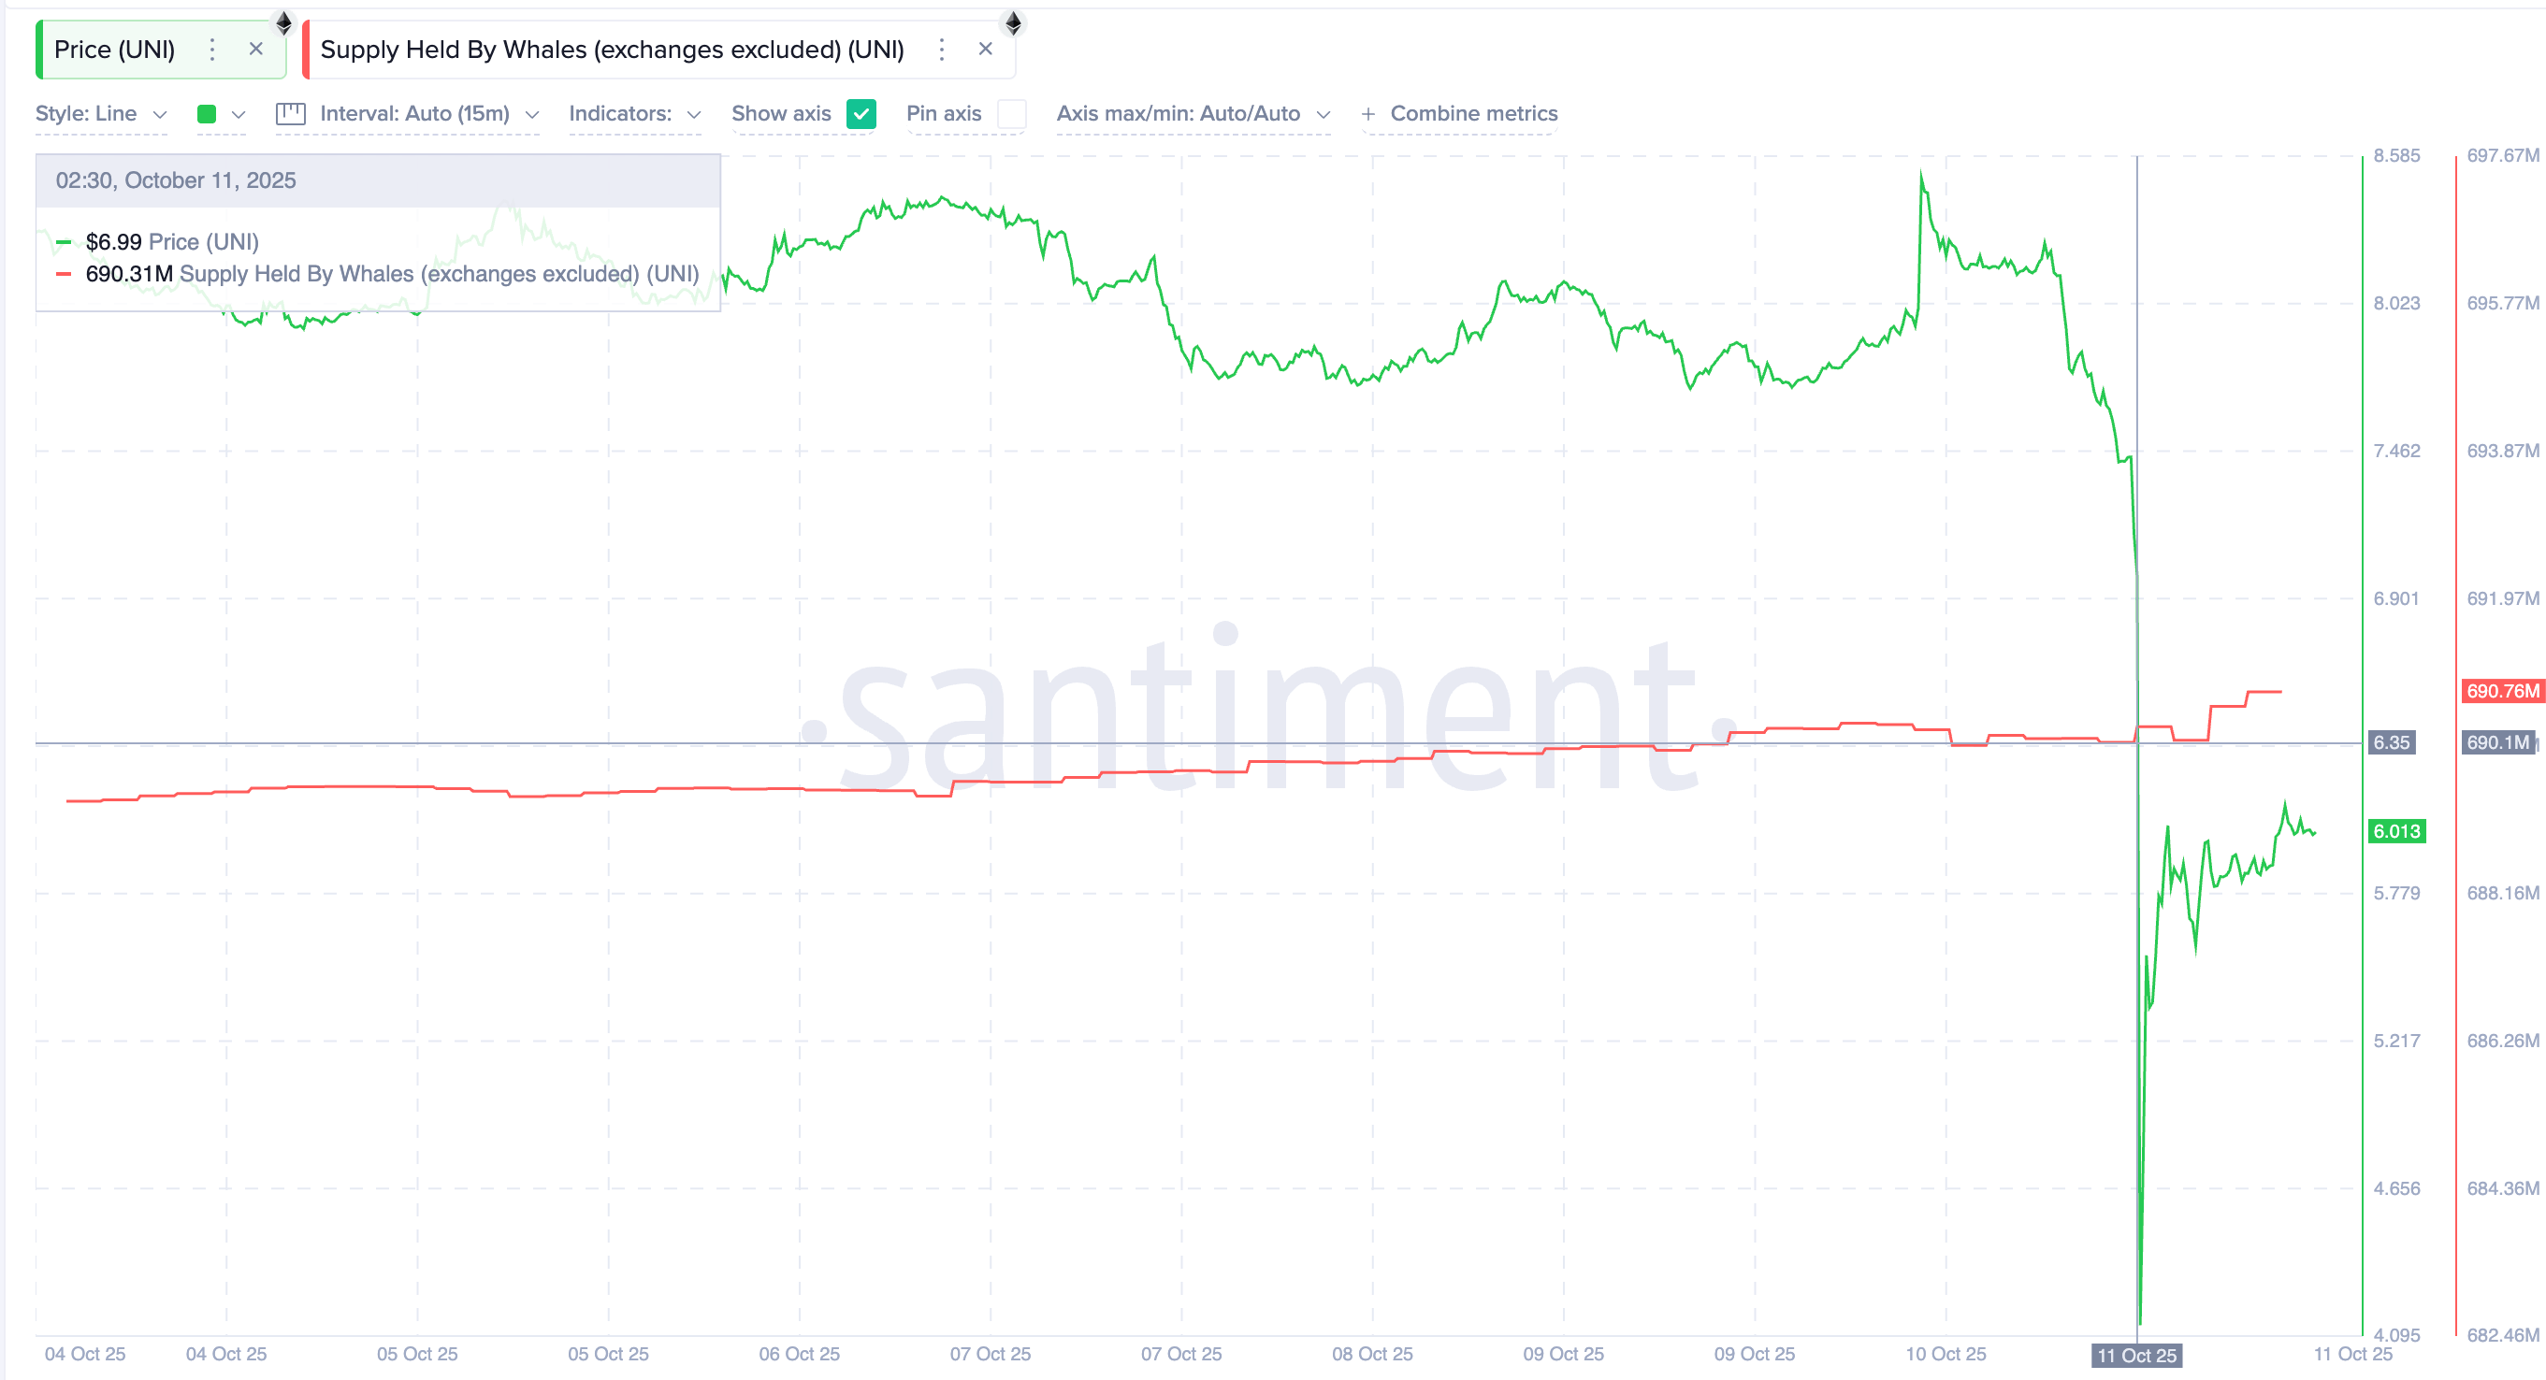The width and height of the screenshot is (2546, 1380).
Task: Disable the Show axis checkbox
Action: [860, 114]
